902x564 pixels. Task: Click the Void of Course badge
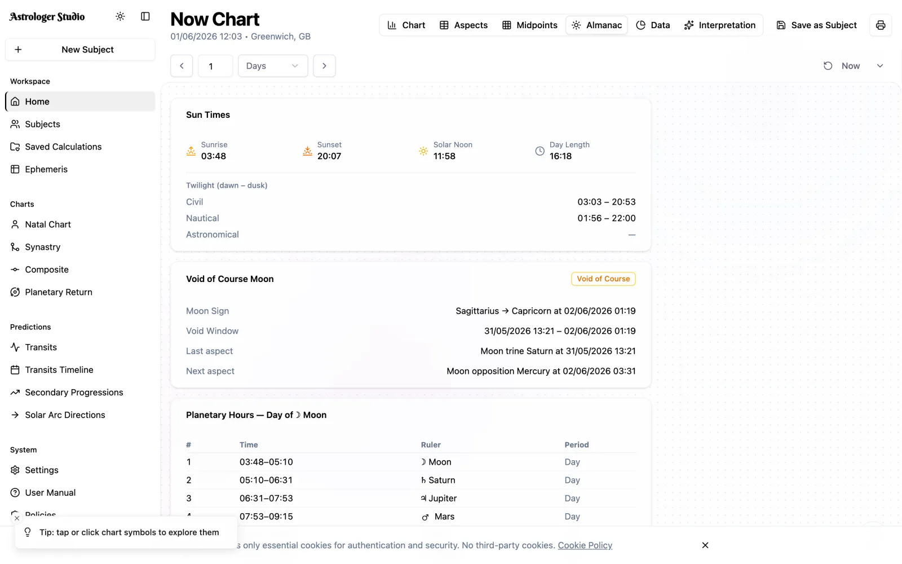point(603,279)
